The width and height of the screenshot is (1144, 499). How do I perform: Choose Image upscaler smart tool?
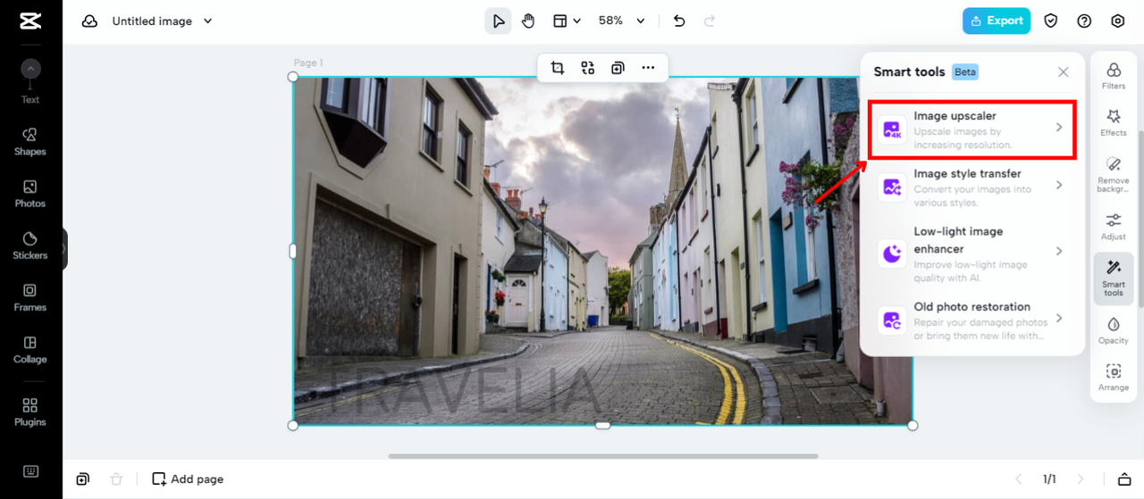click(972, 129)
